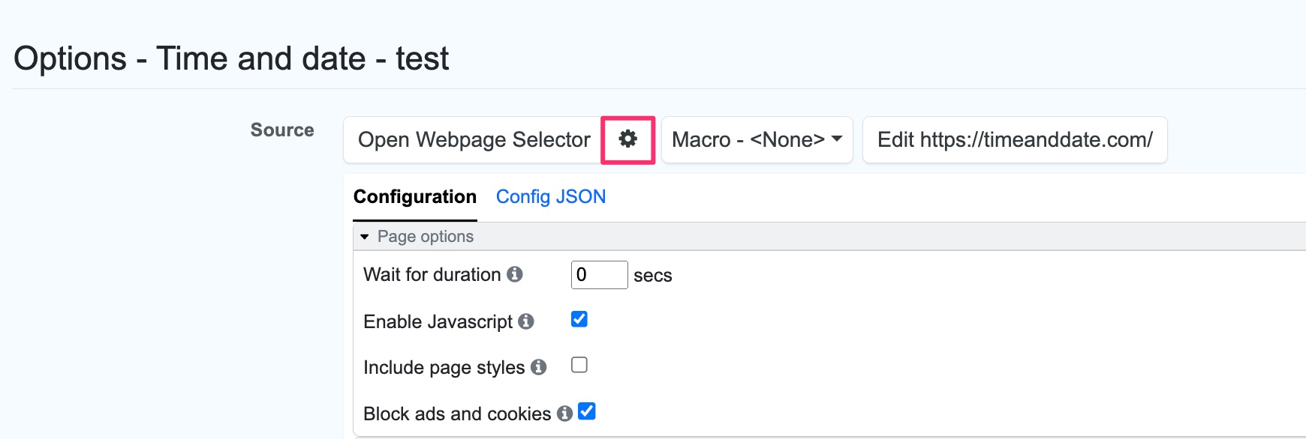
Task: Click the secs unit text
Action: pos(652,276)
